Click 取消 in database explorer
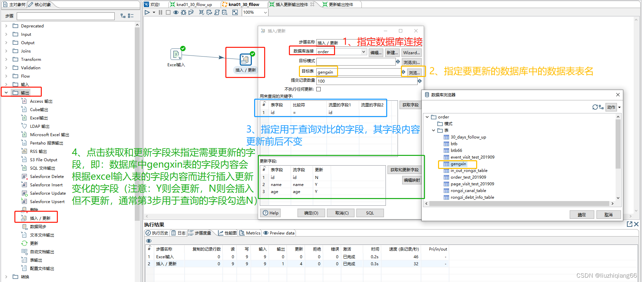This screenshot has height=282, width=642. (x=609, y=214)
